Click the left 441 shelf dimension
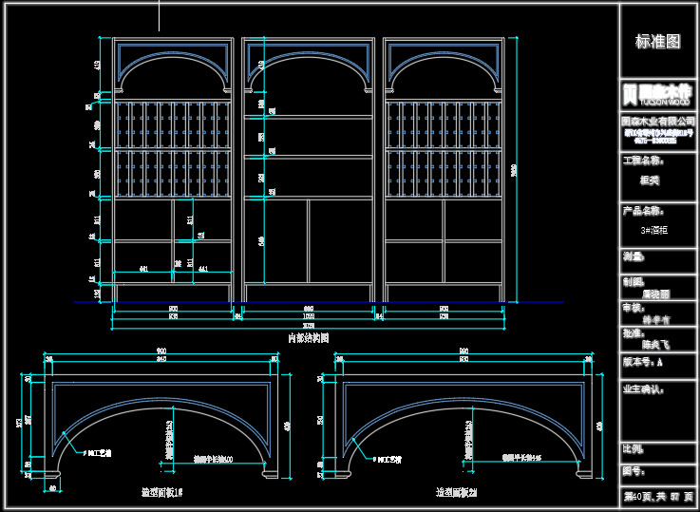Image resolution: width=700 pixels, height=512 pixels. pyautogui.click(x=143, y=269)
